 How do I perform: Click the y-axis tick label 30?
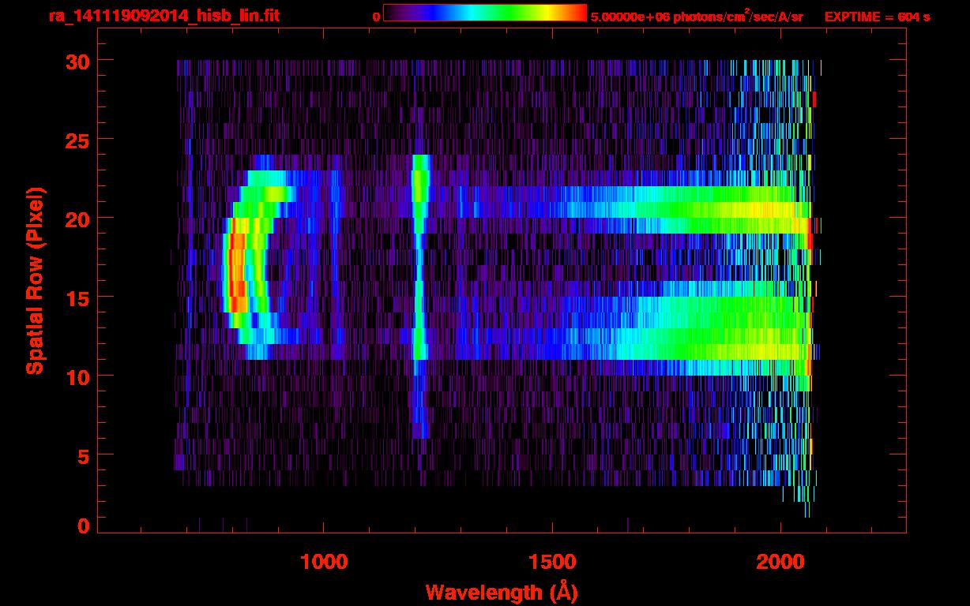pyautogui.click(x=76, y=61)
